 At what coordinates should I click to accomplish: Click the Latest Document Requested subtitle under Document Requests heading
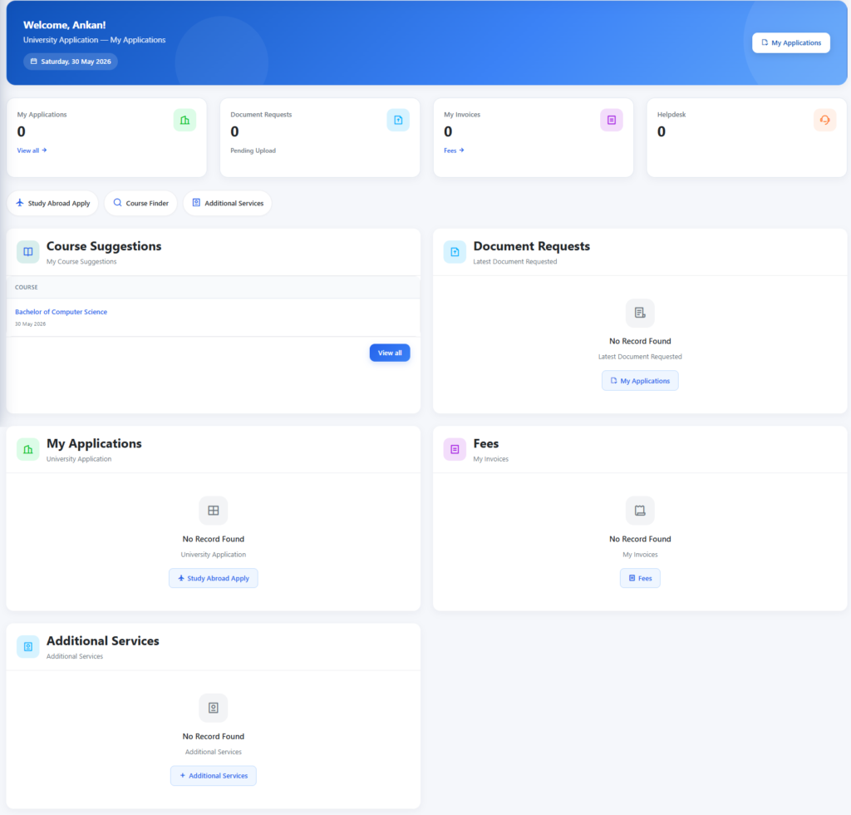pyautogui.click(x=515, y=262)
